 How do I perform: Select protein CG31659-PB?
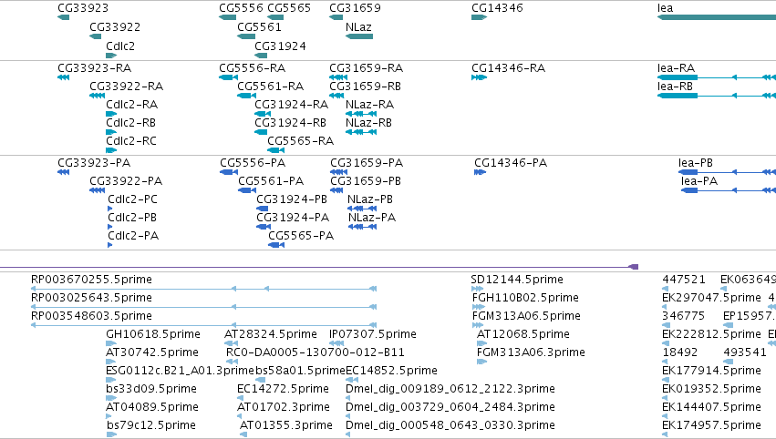366,181
